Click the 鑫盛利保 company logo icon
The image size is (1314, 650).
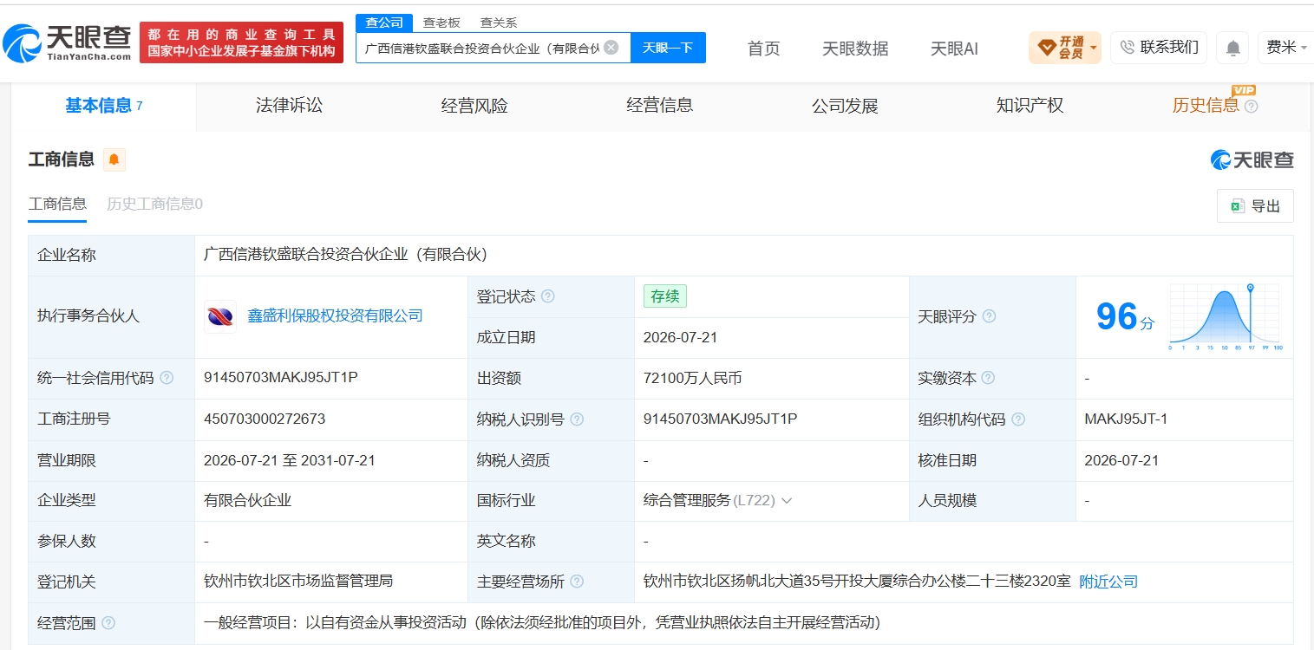(220, 316)
